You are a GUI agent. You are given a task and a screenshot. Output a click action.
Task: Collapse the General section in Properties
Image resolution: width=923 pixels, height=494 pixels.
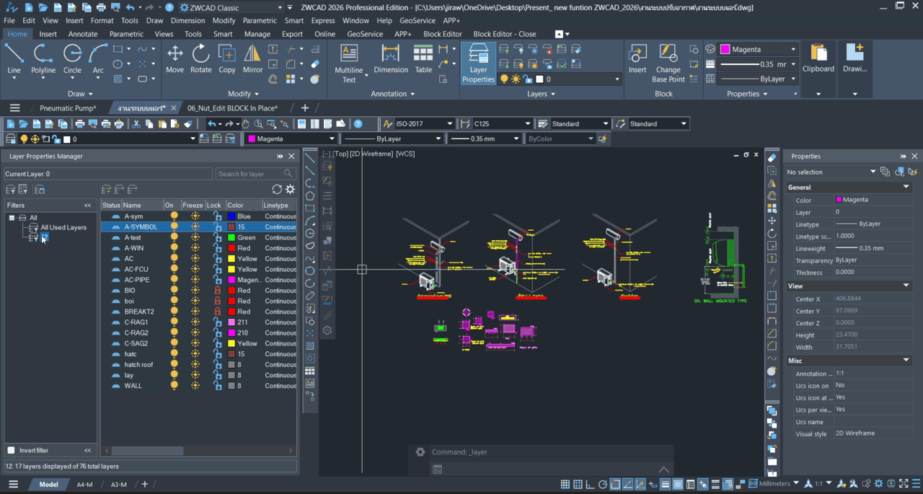pos(906,187)
